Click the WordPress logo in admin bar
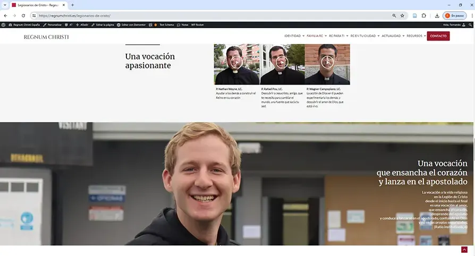Screen dimensions: 475x256 (4, 24)
